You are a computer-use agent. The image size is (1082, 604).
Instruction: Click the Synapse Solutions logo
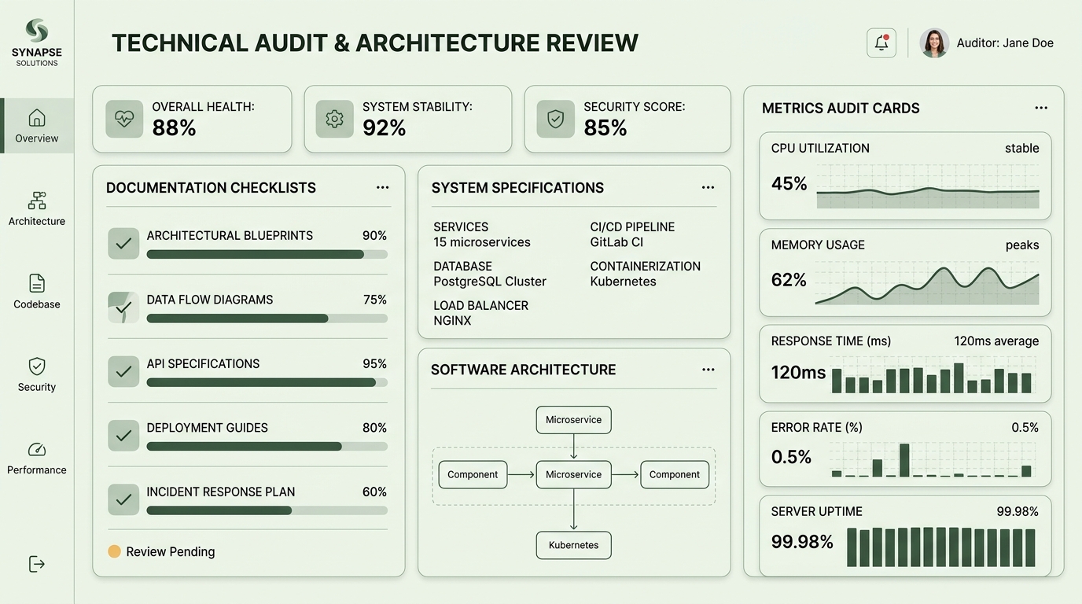pos(36,42)
